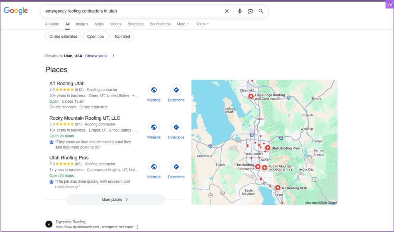This screenshot has height=232, width=394.
Task: Open the Tools dropdown
Action: point(202,24)
